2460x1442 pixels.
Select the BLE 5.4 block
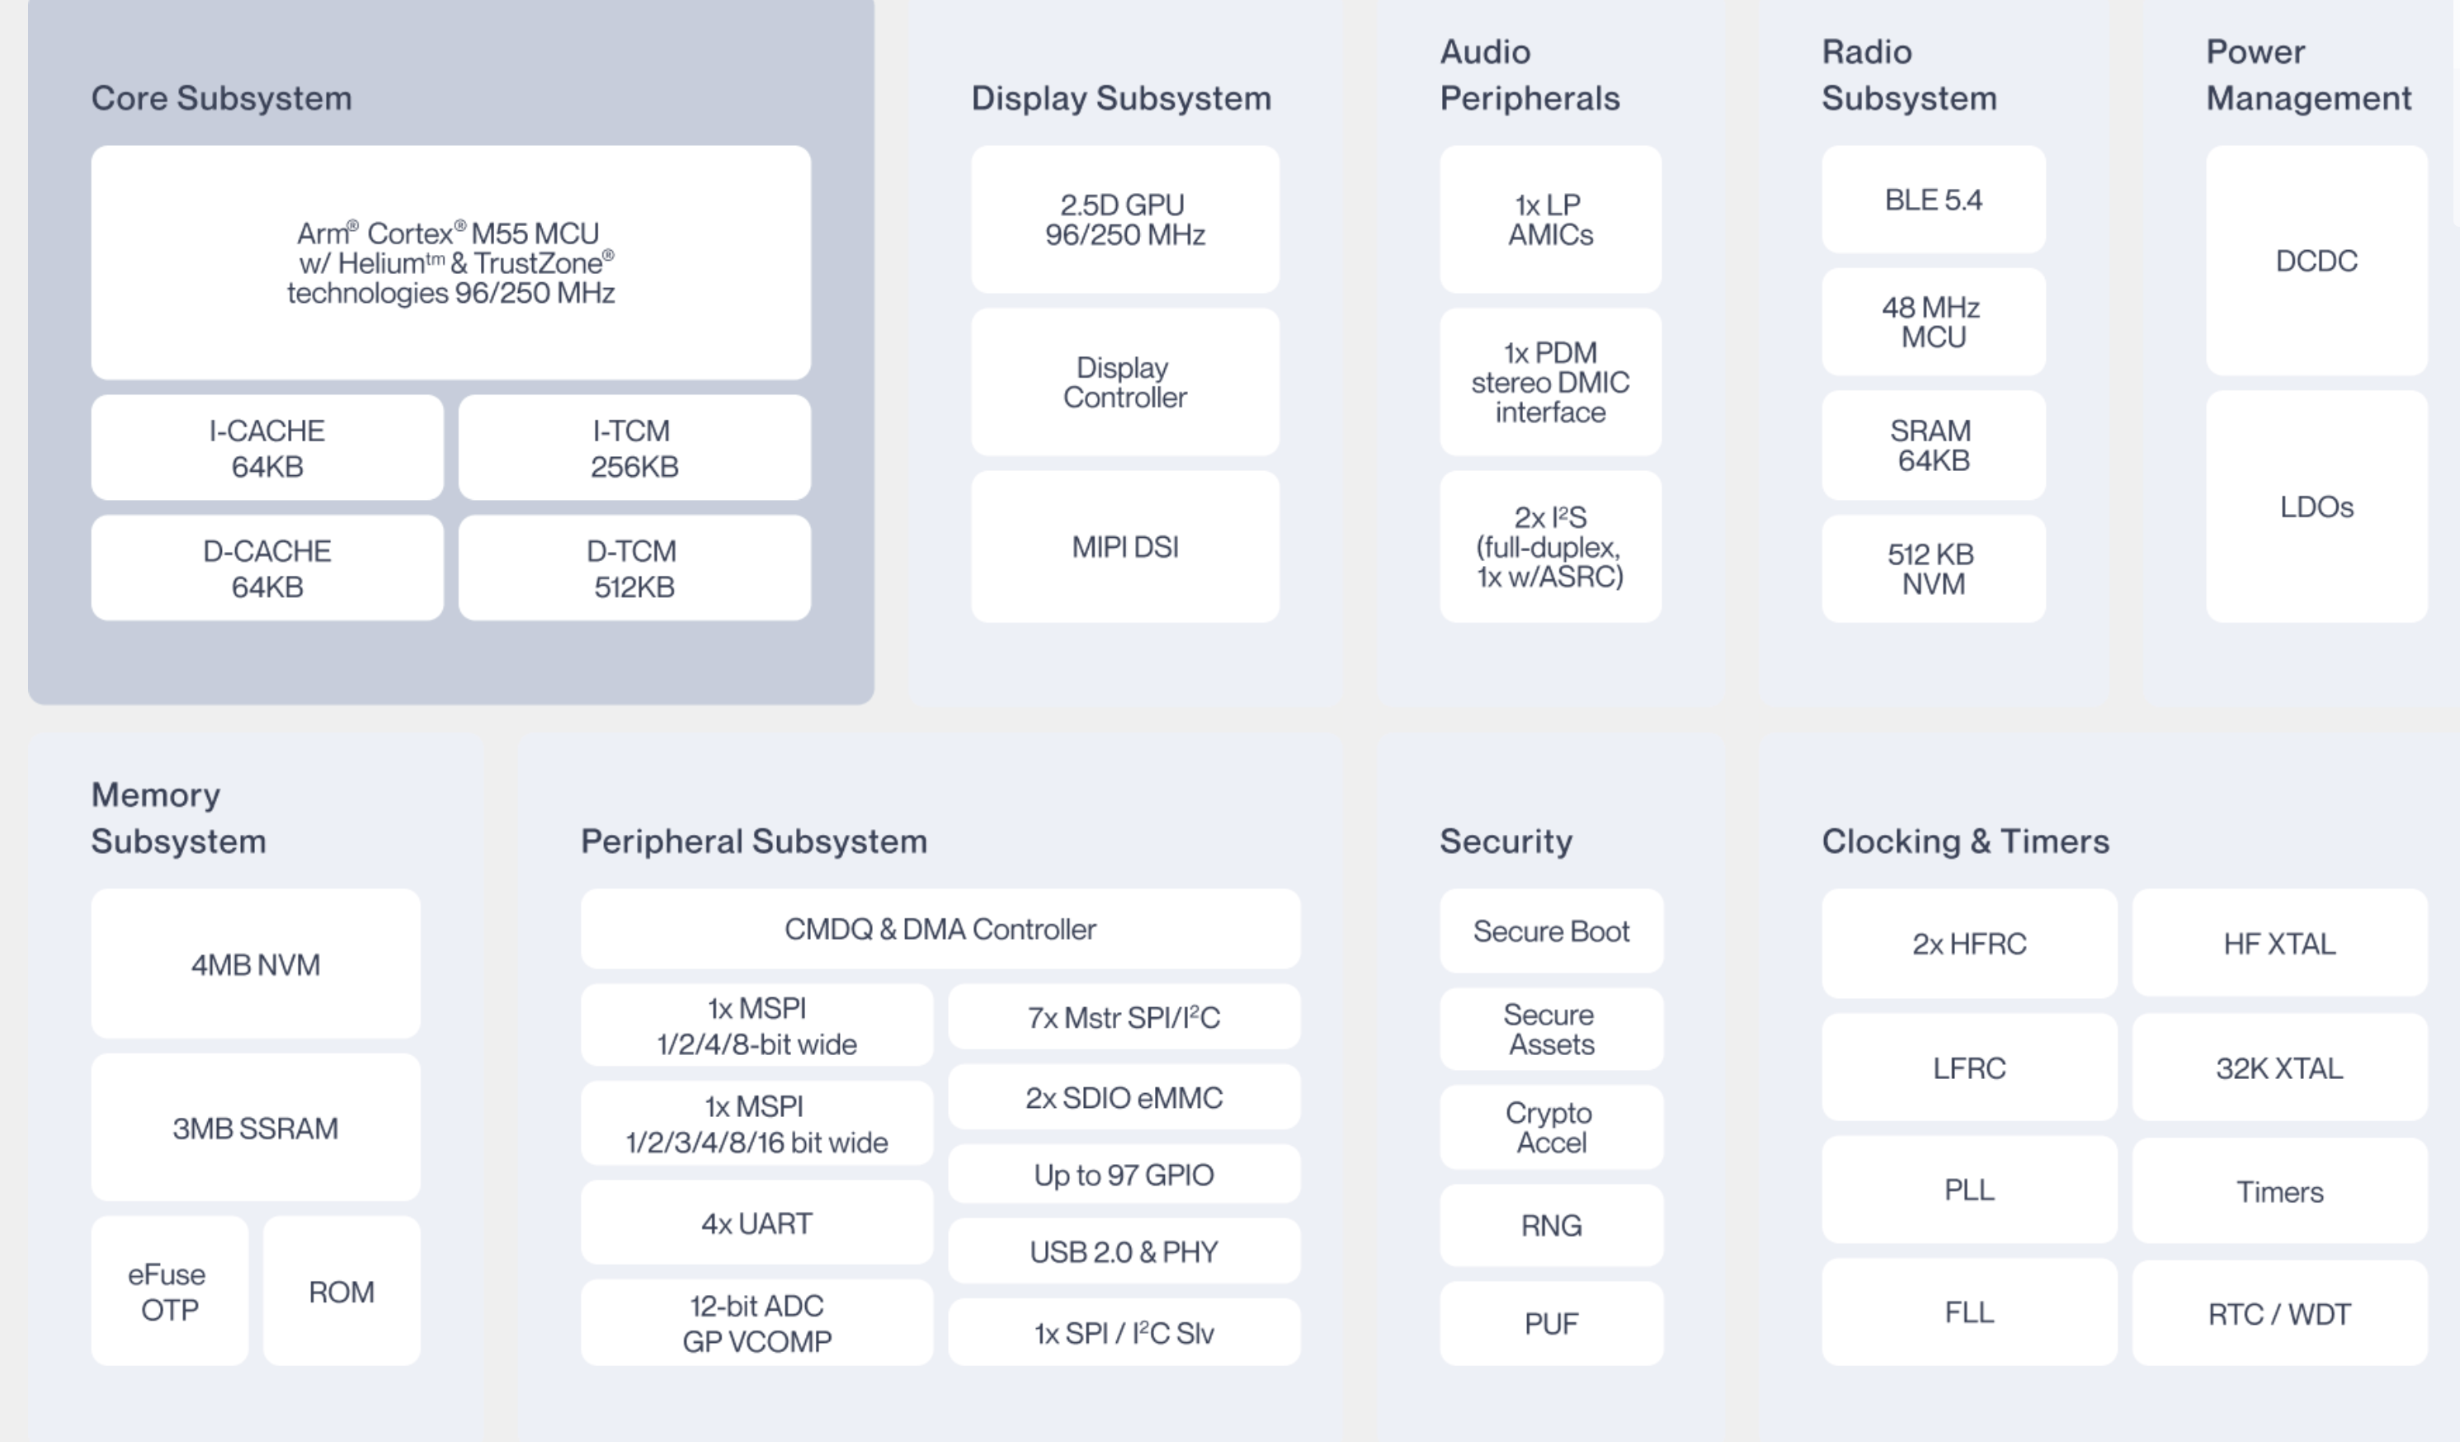point(1933,200)
